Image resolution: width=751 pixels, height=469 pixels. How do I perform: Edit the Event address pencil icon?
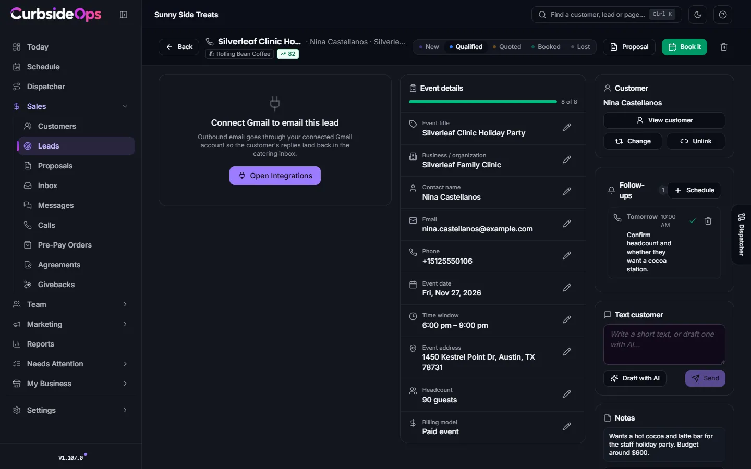pos(567,352)
